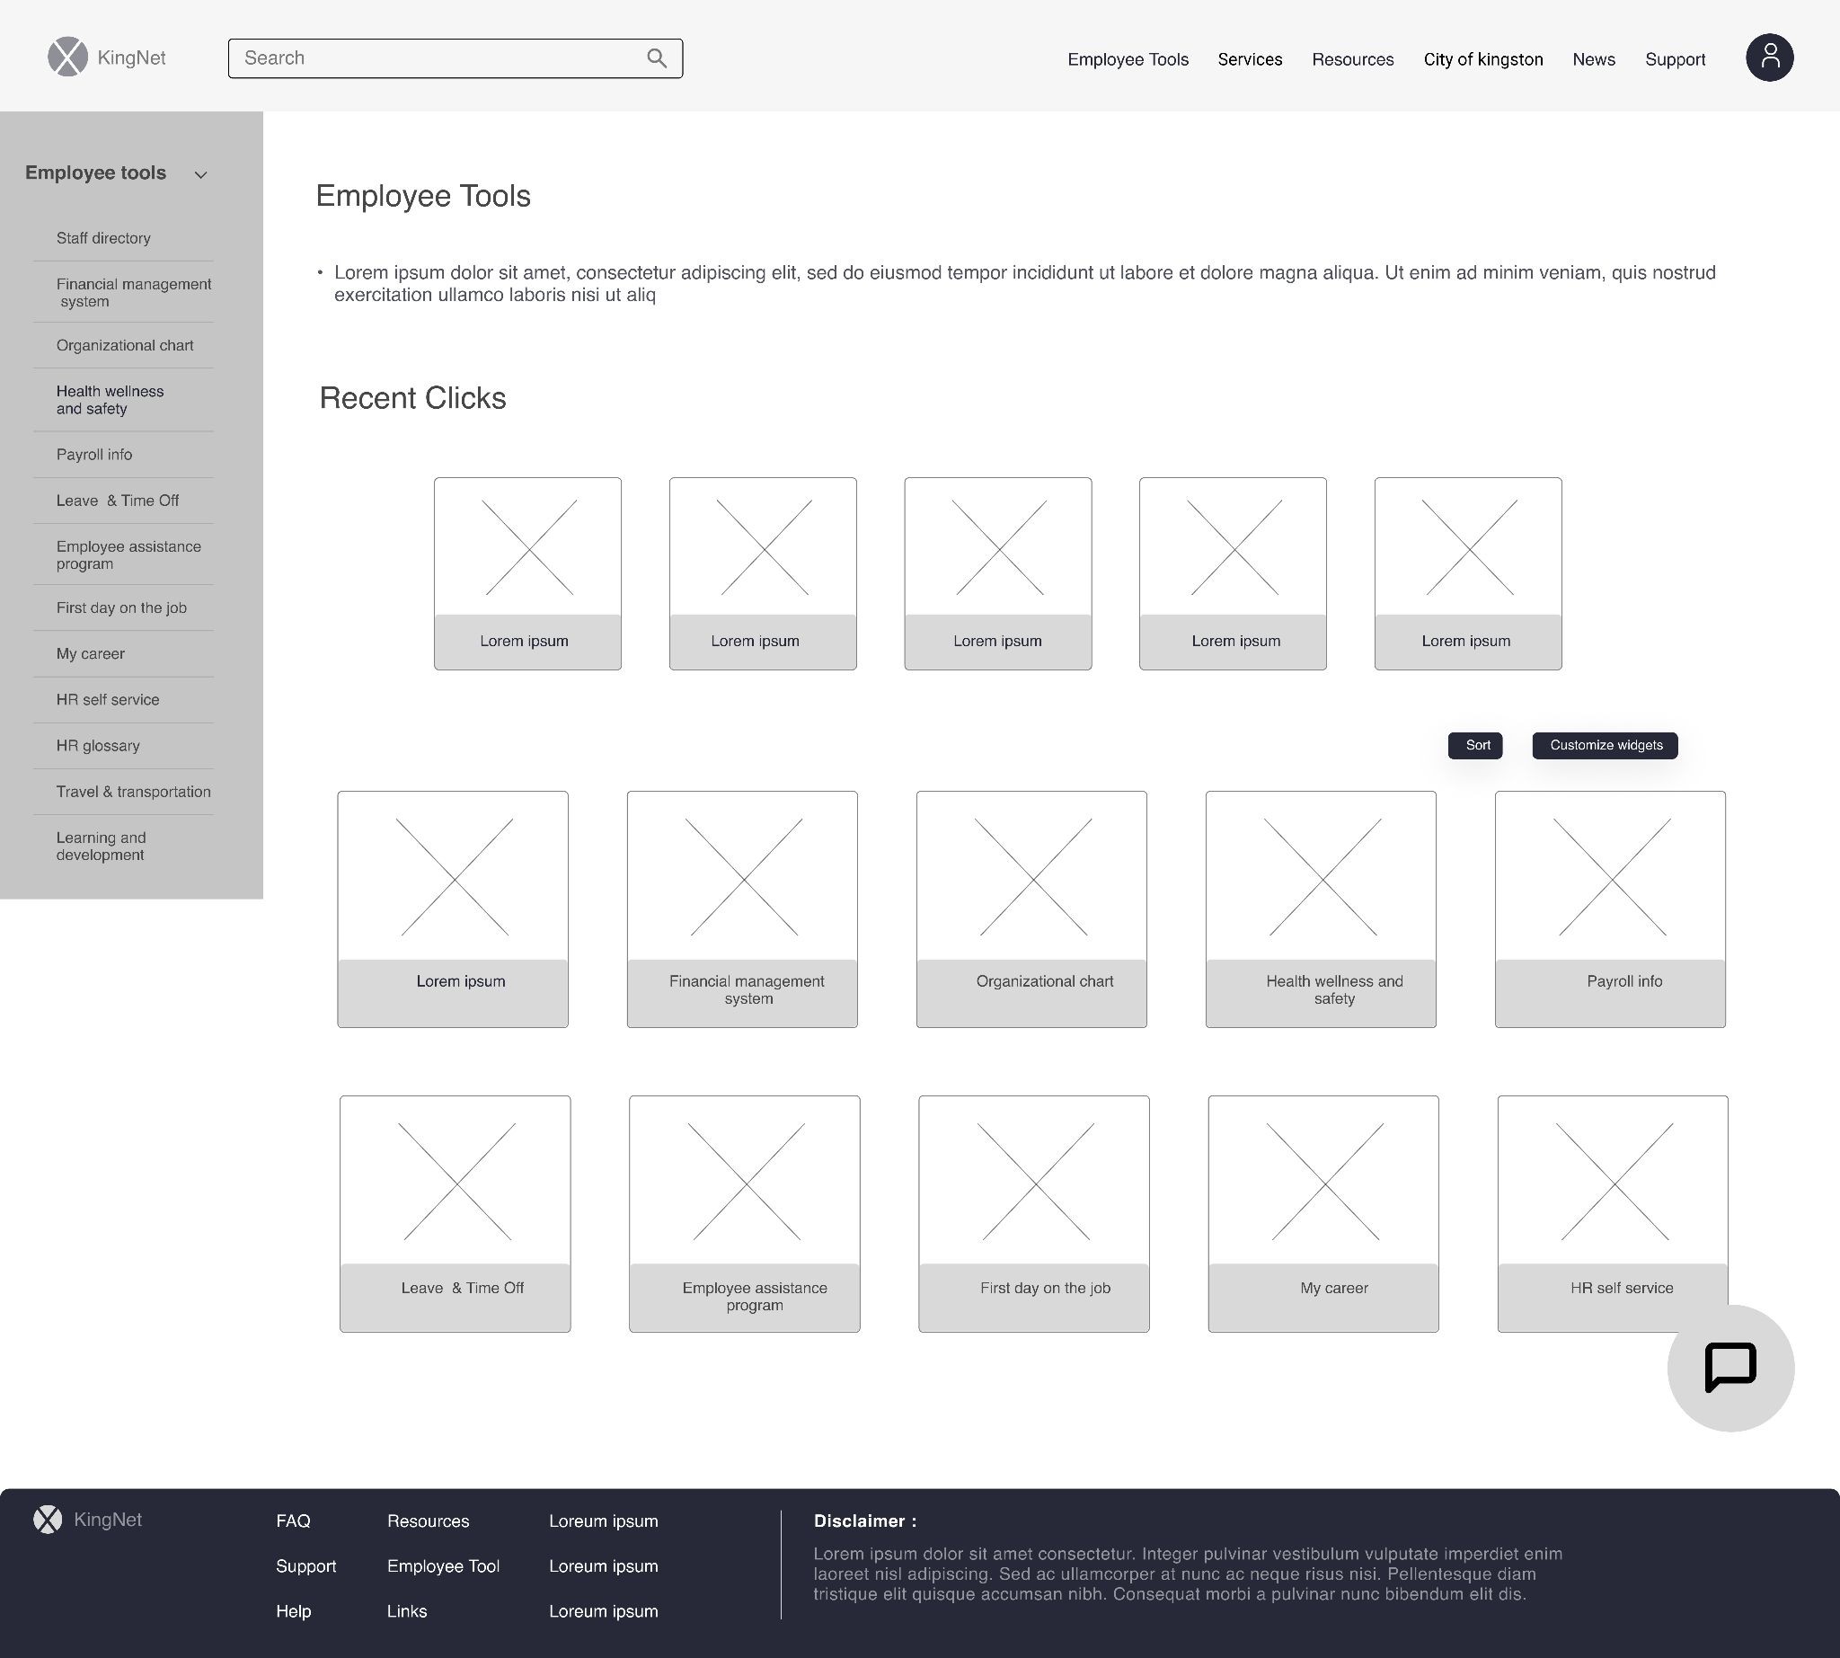
Task: Collapse the Employee tools sidebar chevron
Action: click(x=201, y=175)
